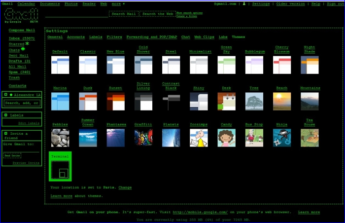Screen dimensions: 345x223
Task: Open the Calendar link in top bar
Action: [26, 4]
